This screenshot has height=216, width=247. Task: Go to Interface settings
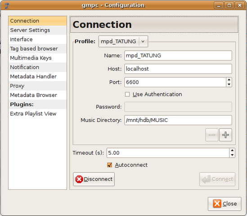(x=38, y=40)
